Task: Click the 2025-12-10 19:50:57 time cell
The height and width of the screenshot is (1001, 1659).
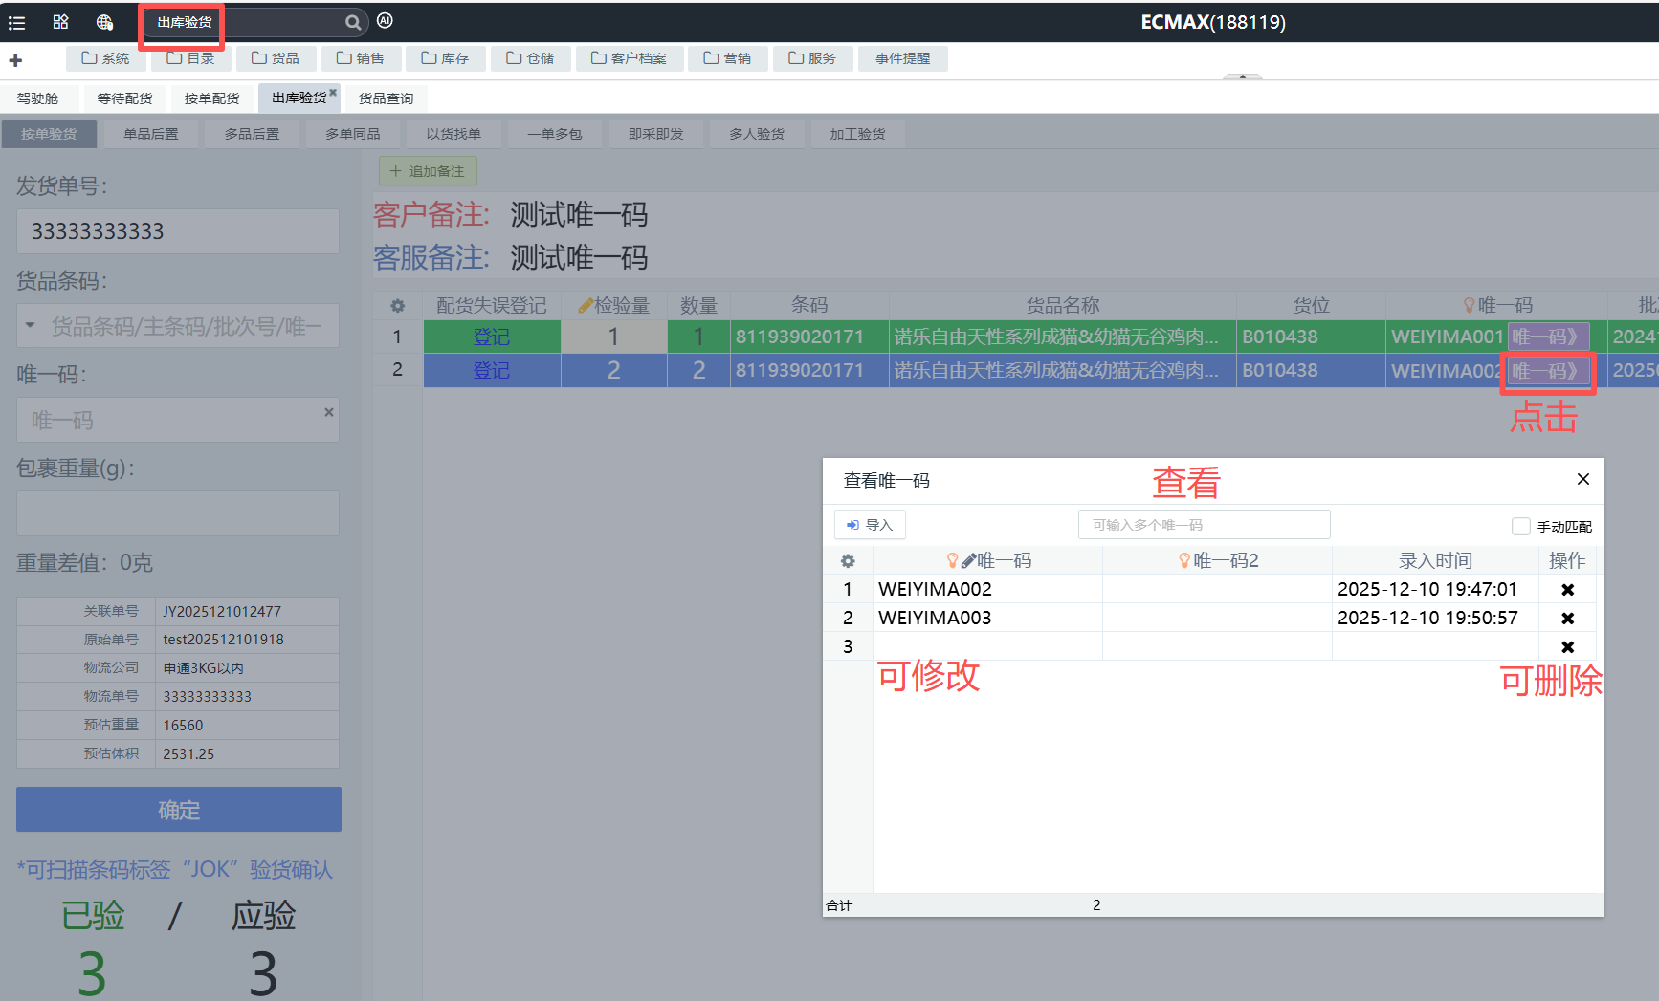Action: (1434, 619)
